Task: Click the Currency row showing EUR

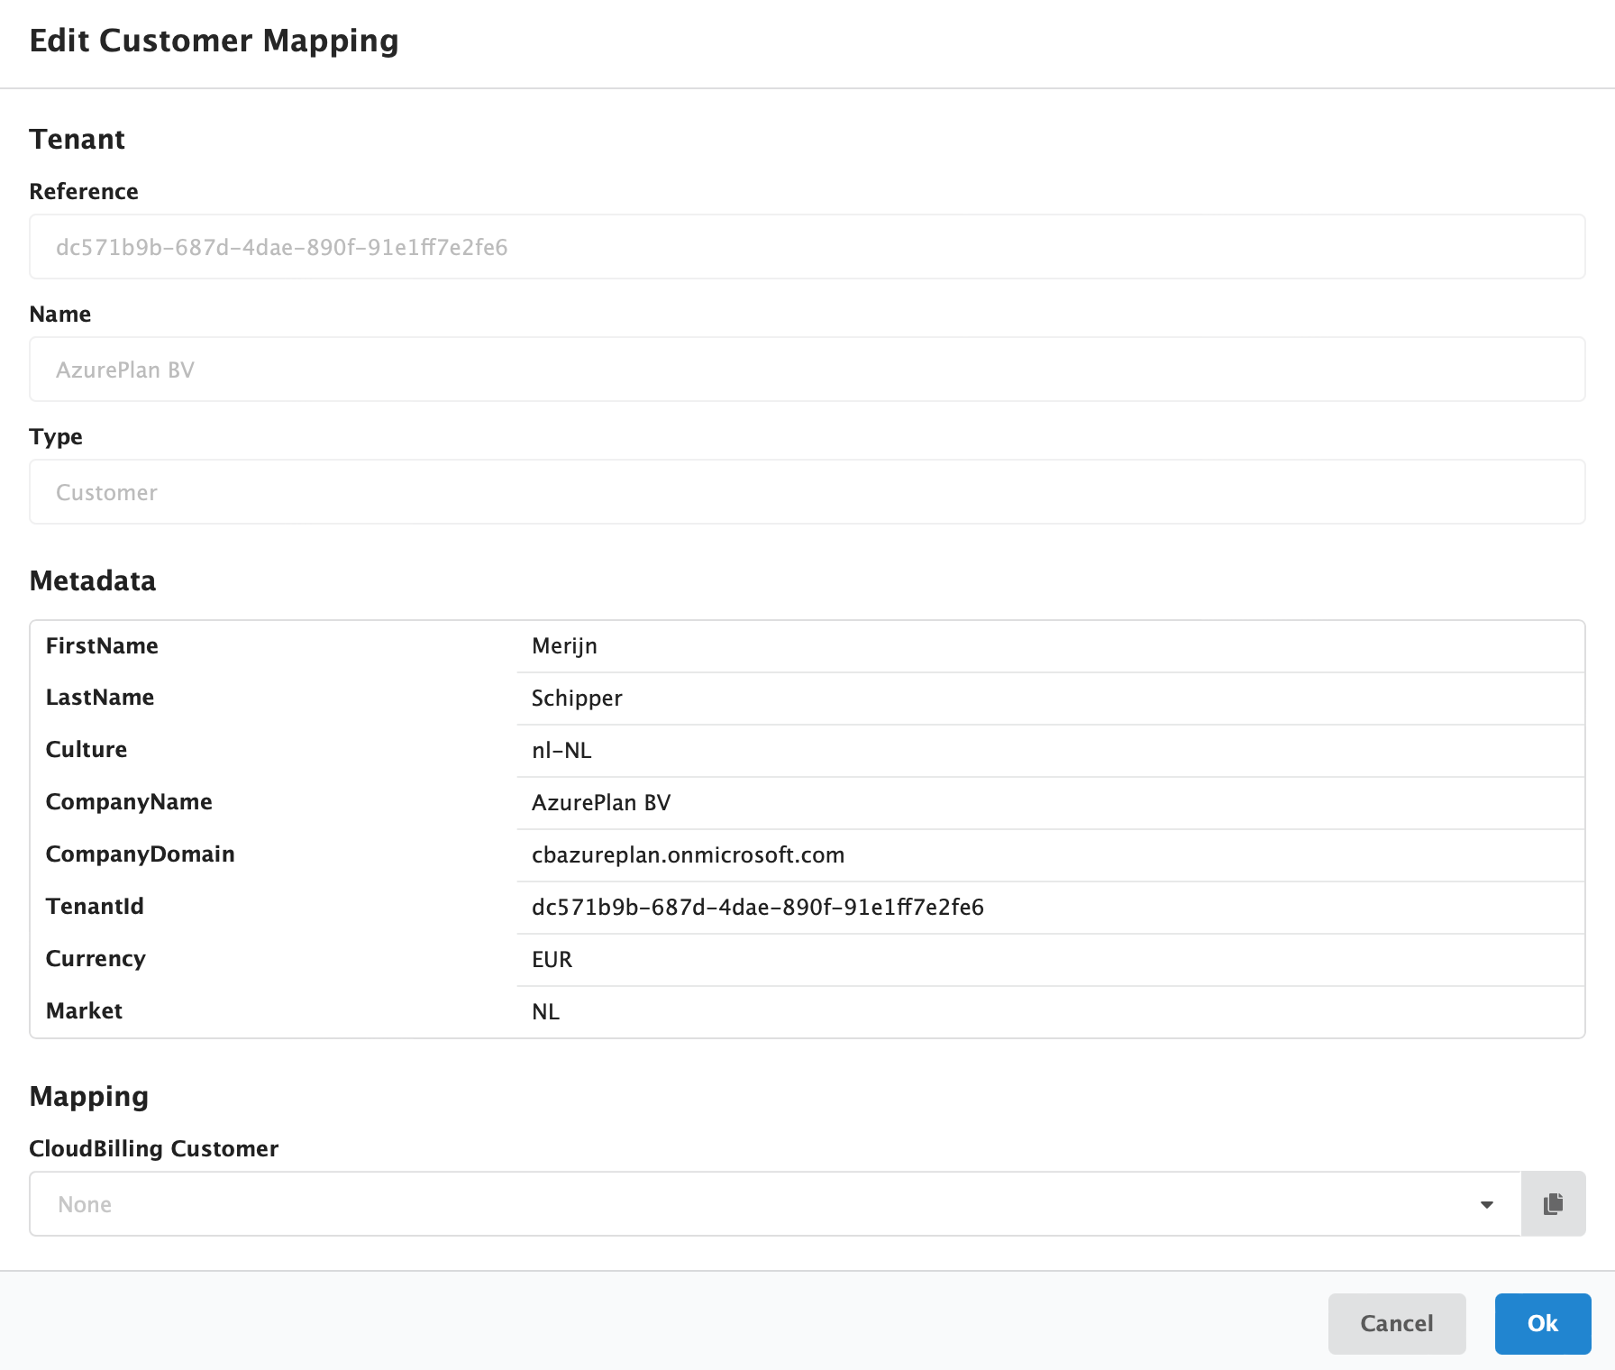Action: 551,959
